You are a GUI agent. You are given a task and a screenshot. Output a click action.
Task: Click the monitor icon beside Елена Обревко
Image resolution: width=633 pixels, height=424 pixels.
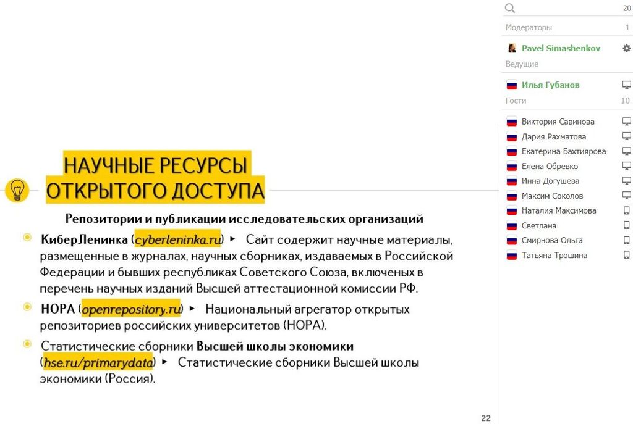627,165
